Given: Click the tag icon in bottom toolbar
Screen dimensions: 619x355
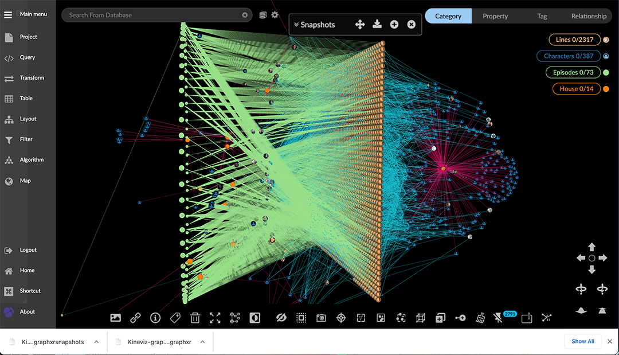Looking at the screenshot, I should pos(175,318).
